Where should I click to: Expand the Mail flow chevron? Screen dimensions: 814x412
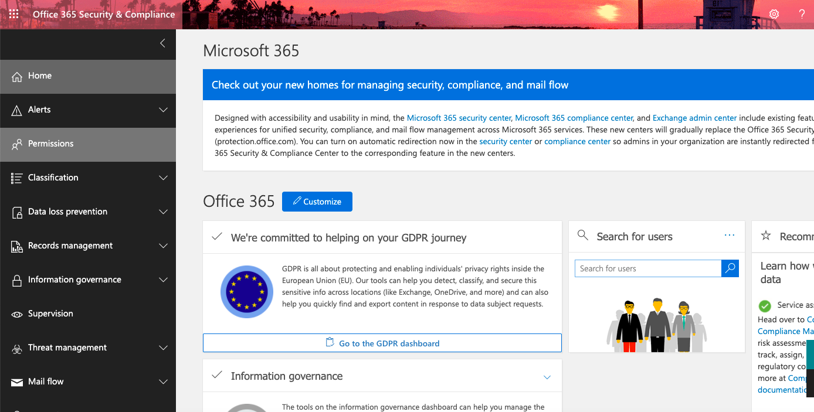(x=163, y=382)
